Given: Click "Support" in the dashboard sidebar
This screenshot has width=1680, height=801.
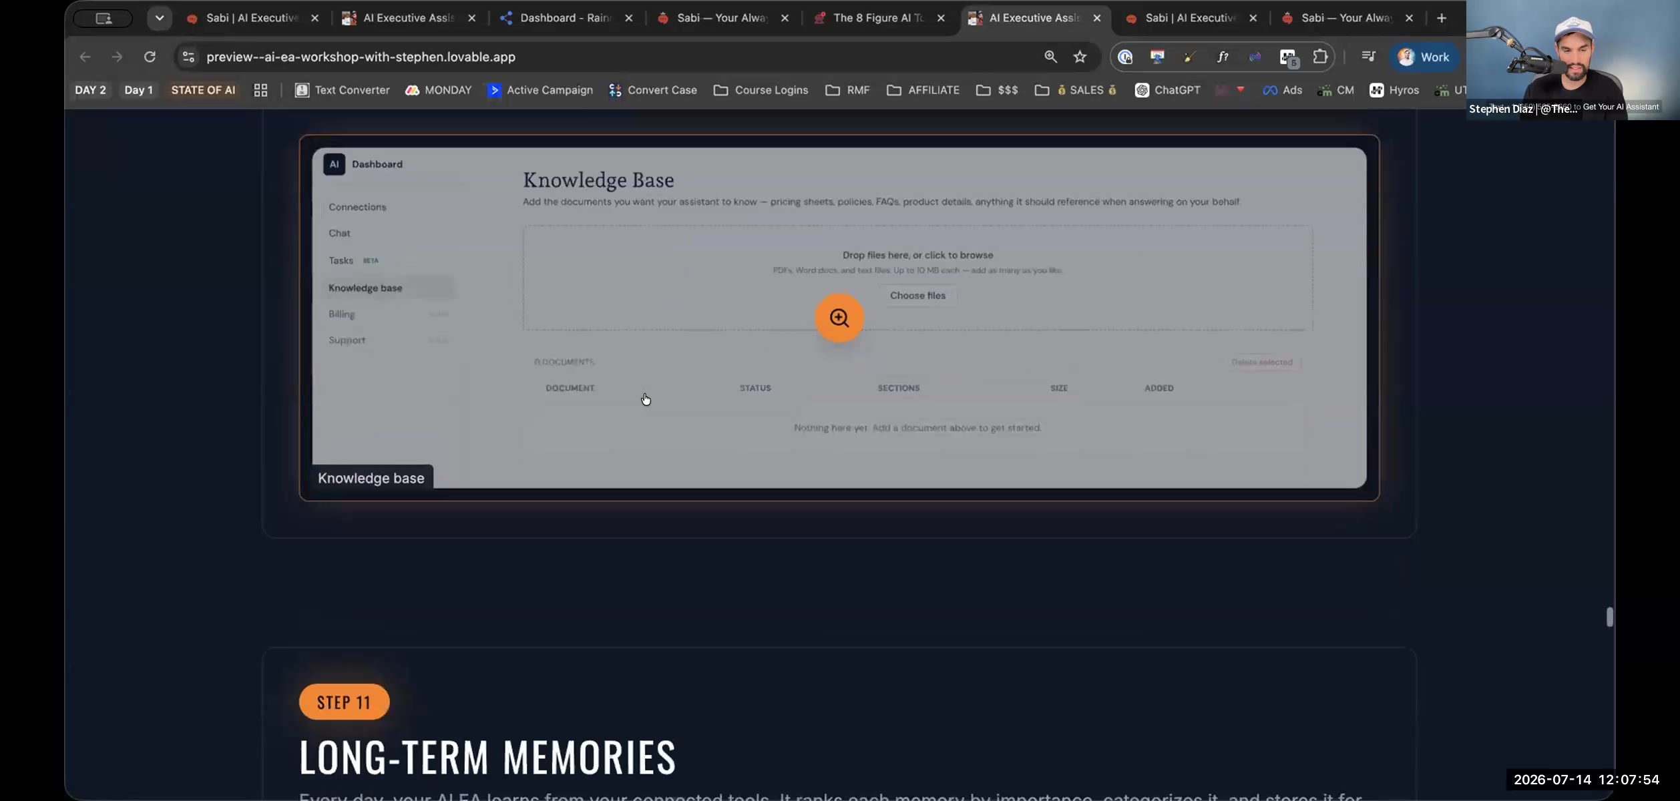Looking at the screenshot, I should point(347,340).
